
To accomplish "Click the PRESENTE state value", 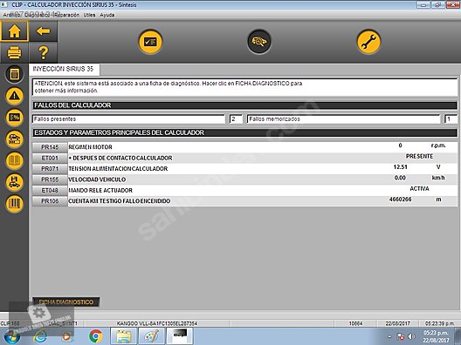I will 419,156.
